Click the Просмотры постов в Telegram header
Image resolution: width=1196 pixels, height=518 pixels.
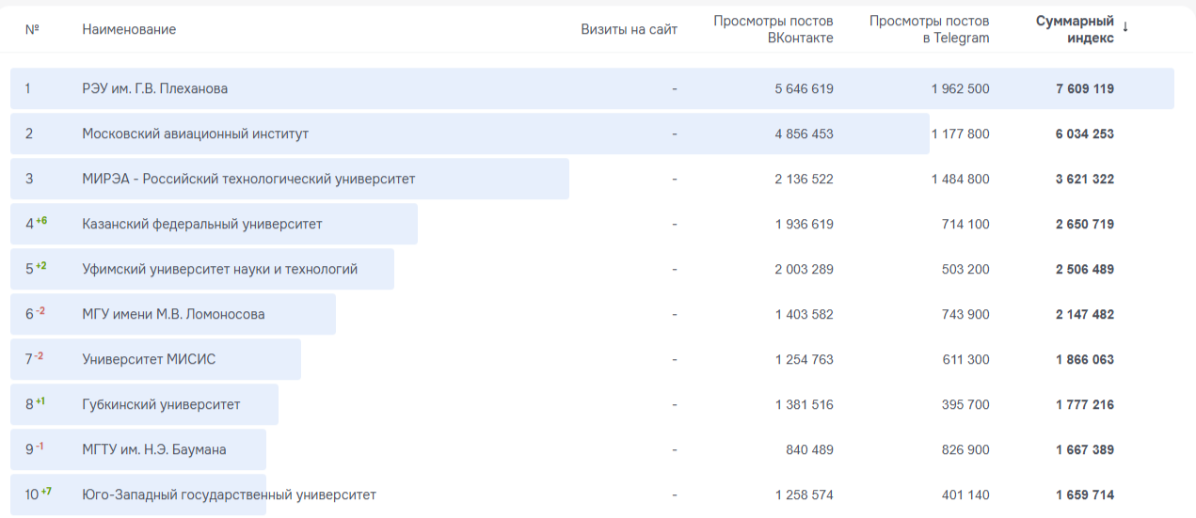pos(929,29)
